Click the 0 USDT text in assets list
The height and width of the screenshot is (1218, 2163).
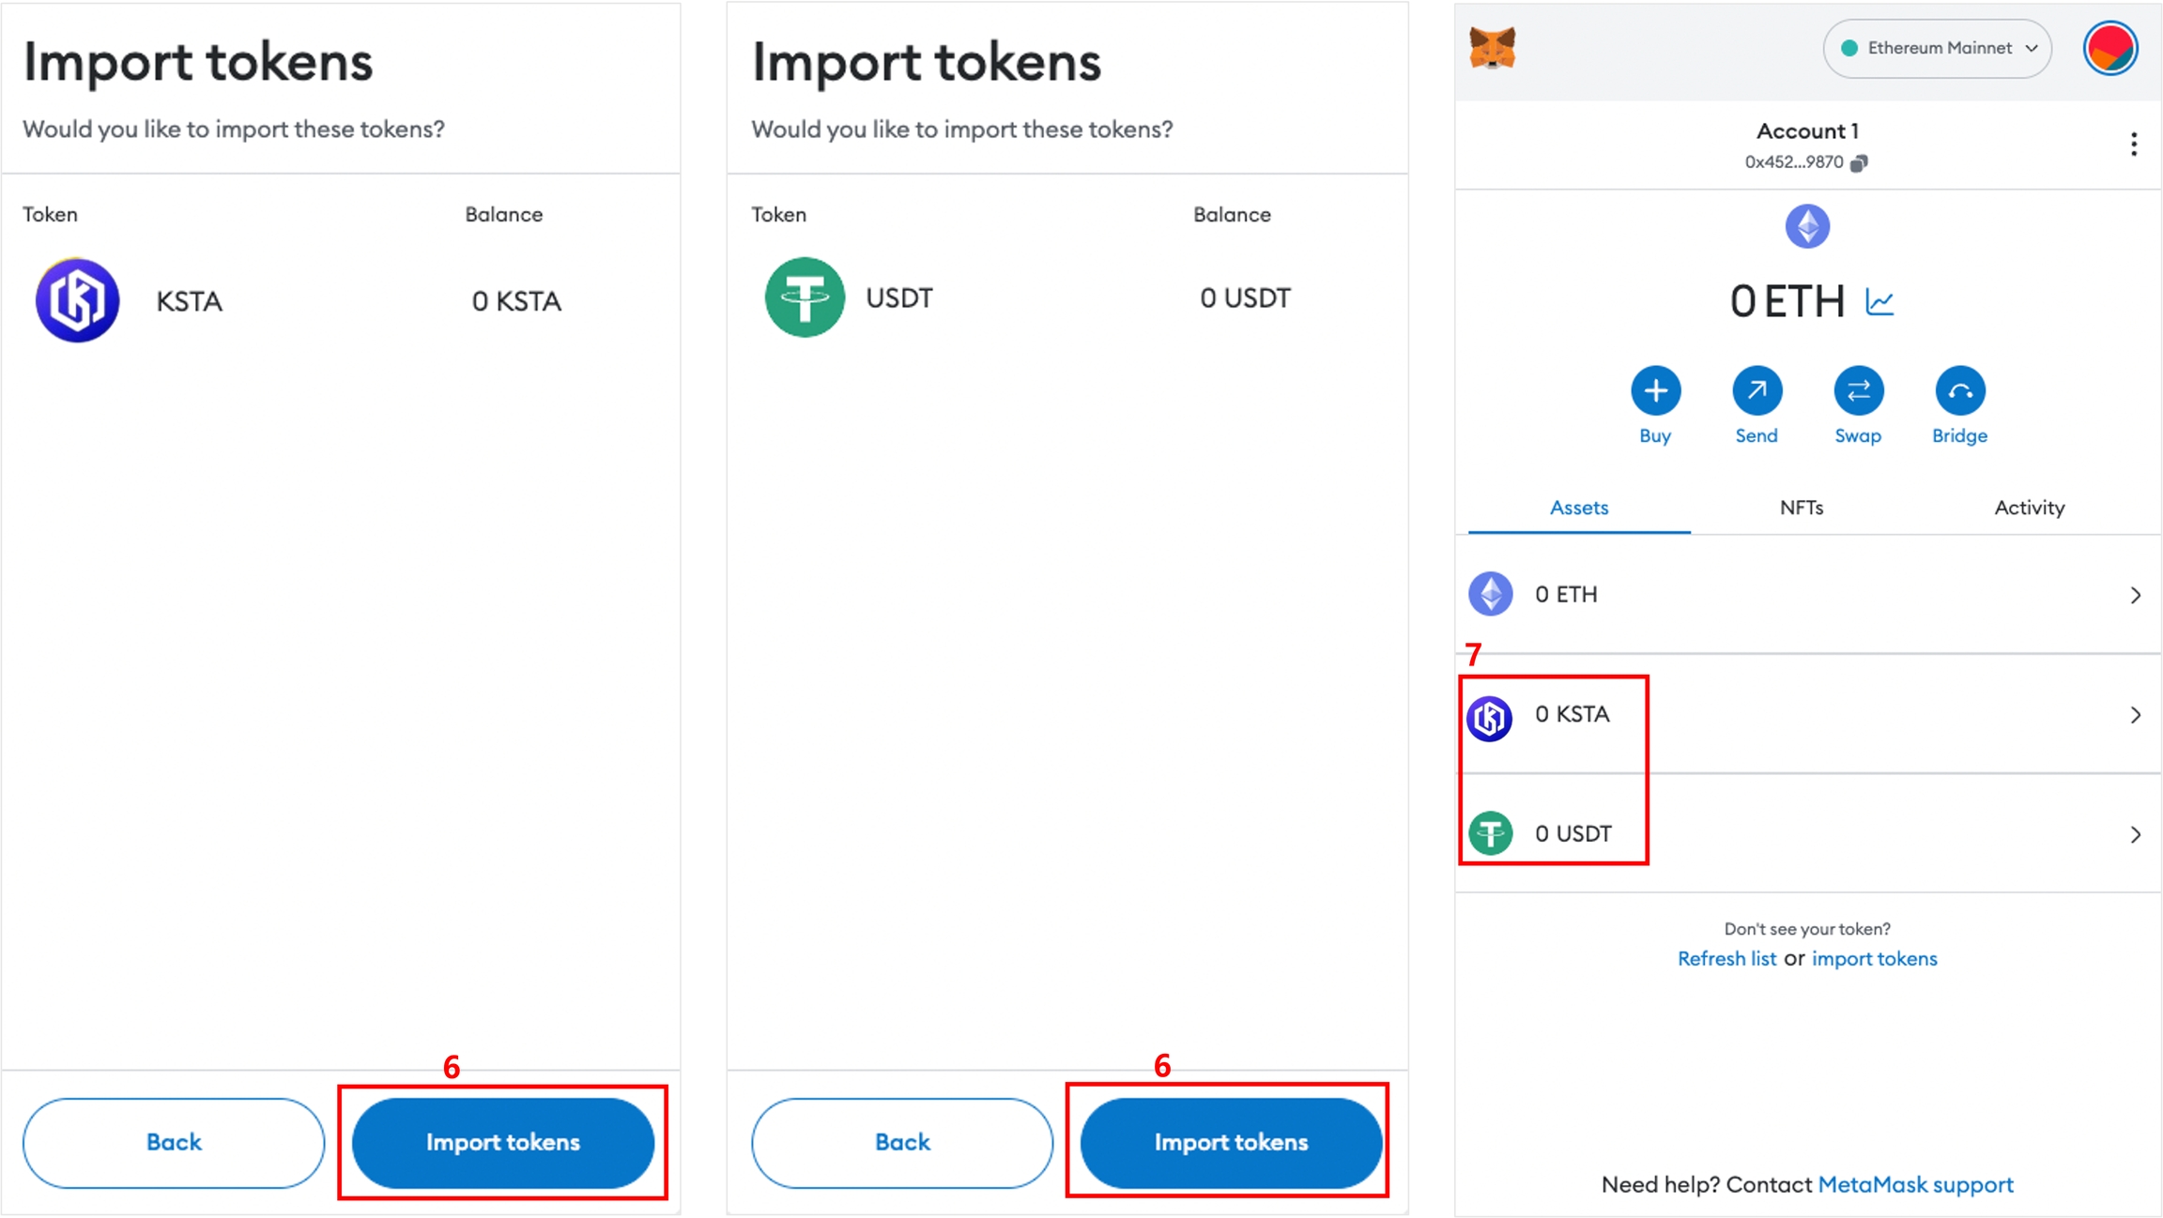pos(1573,834)
